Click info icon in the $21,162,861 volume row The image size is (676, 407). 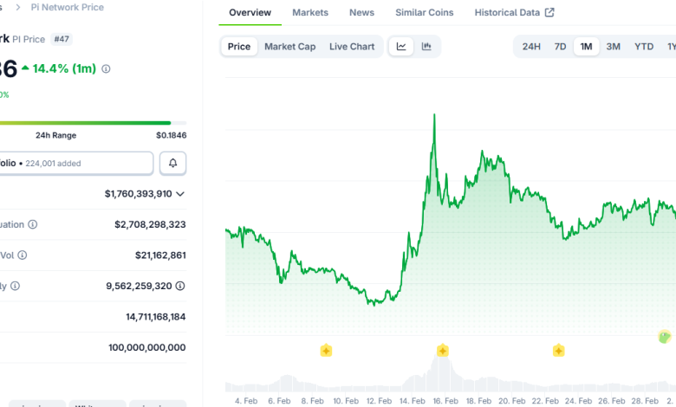point(23,255)
